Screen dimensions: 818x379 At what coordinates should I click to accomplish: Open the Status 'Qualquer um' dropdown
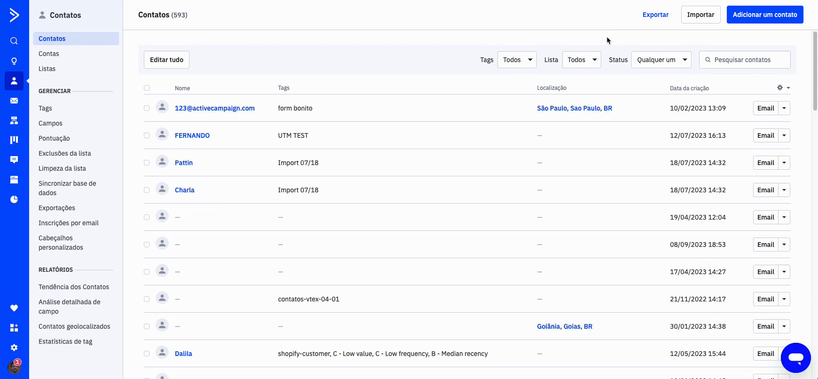[x=661, y=60]
